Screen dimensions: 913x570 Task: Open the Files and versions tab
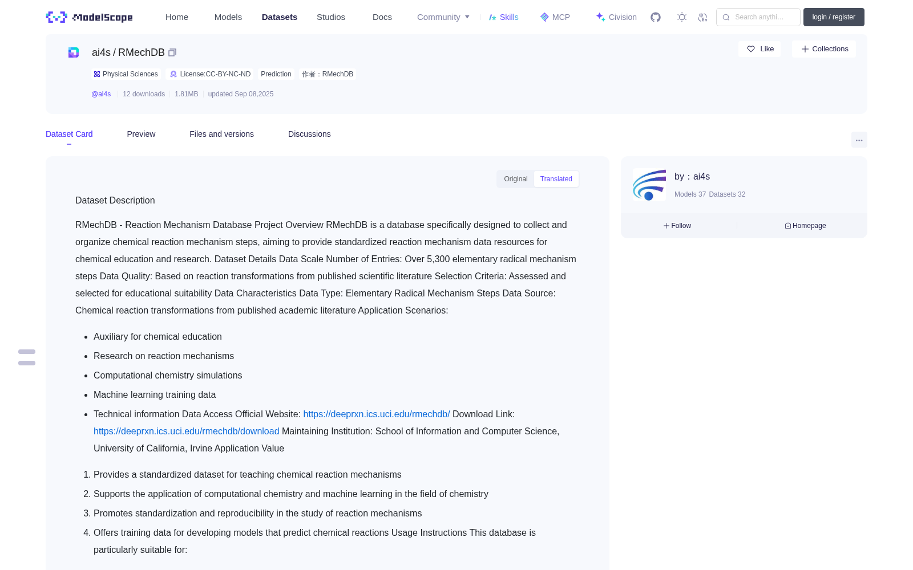[x=221, y=134]
